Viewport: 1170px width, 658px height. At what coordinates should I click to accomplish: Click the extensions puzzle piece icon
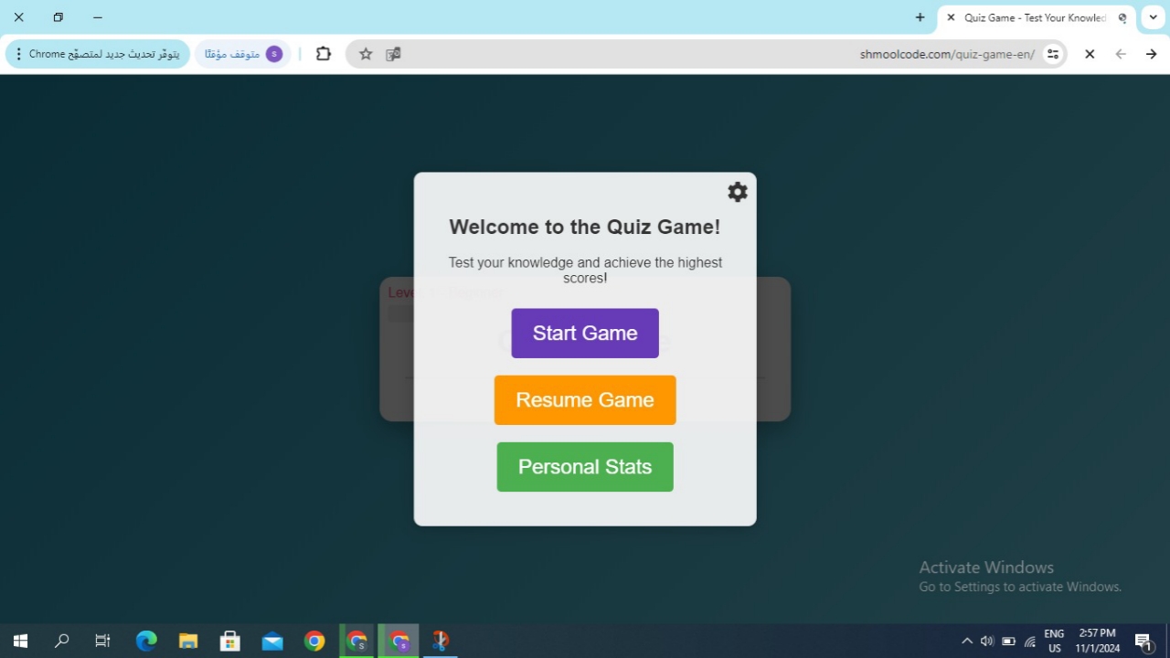pyautogui.click(x=323, y=54)
